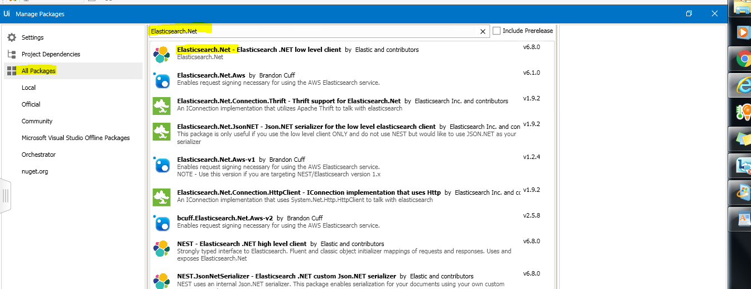Viewport: 751px width, 289px height.
Task: Open the Orchestrator packages feed
Action: pyautogui.click(x=38, y=155)
